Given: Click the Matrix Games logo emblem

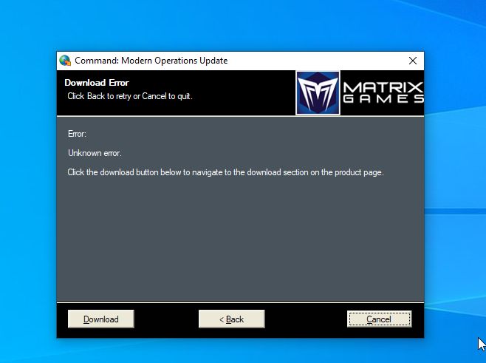Looking at the screenshot, I should [x=318, y=92].
